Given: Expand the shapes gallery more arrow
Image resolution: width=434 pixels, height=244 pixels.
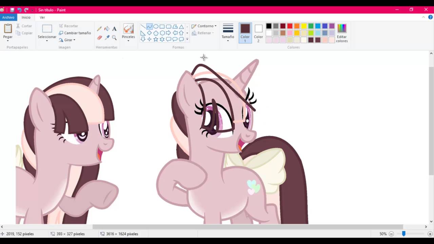Looking at the screenshot, I should [187, 39].
